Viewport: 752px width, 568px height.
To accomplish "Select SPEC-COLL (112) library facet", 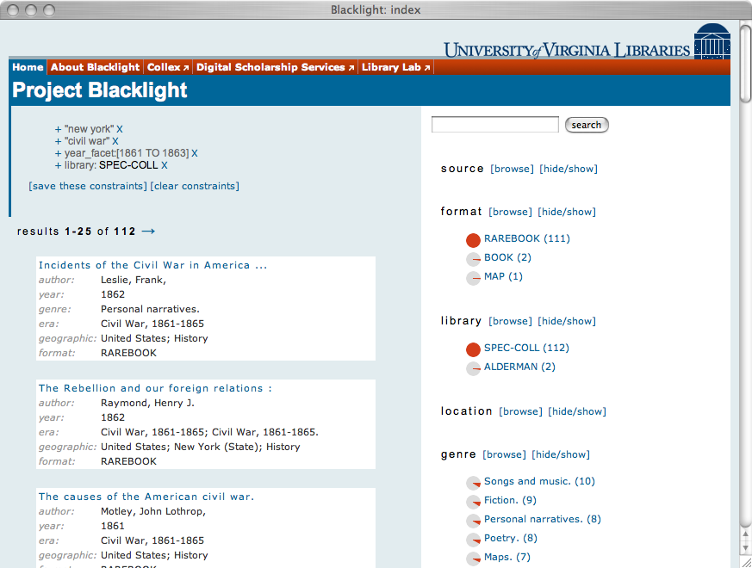I will click(x=526, y=348).
